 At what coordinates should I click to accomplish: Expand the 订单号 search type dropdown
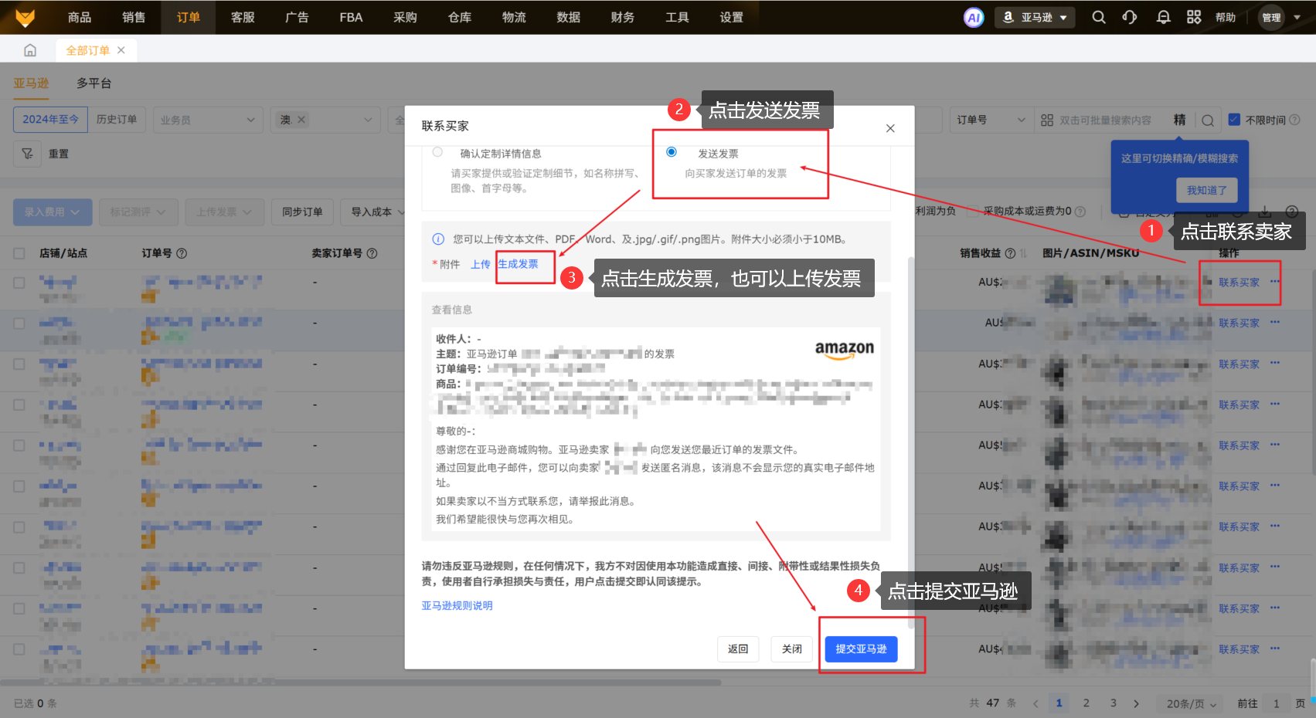pyautogui.click(x=990, y=120)
